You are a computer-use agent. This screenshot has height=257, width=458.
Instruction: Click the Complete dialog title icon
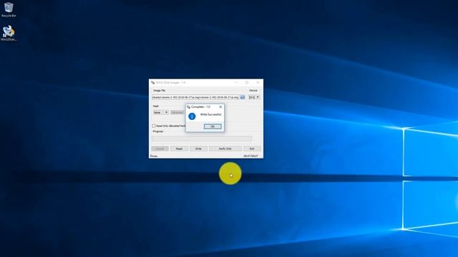pos(188,107)
